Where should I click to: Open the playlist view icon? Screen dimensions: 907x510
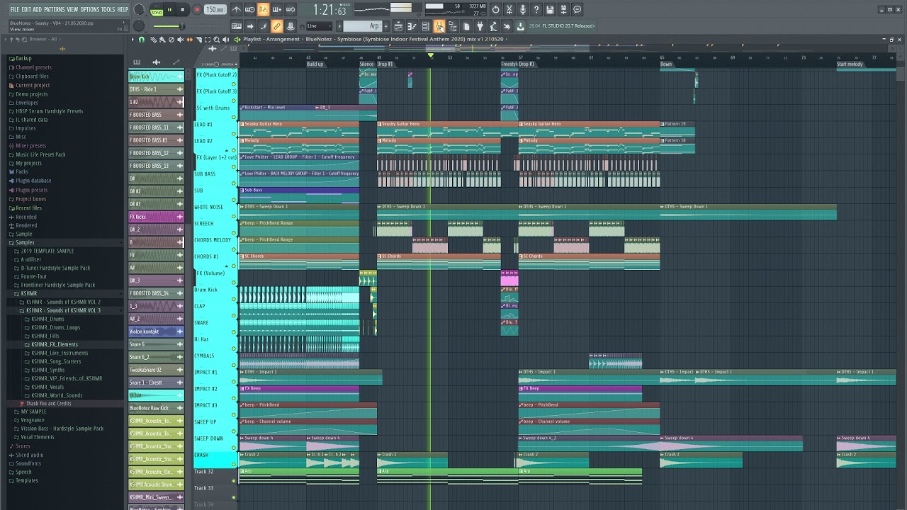click(x=398, y=26)
